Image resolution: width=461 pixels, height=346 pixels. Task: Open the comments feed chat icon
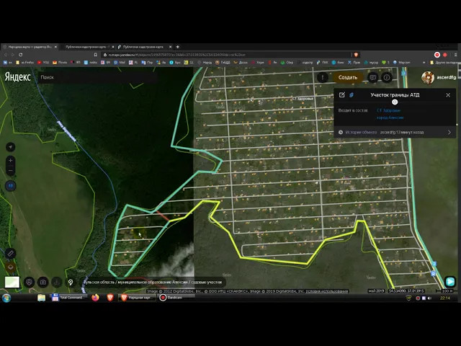(373, 77)
